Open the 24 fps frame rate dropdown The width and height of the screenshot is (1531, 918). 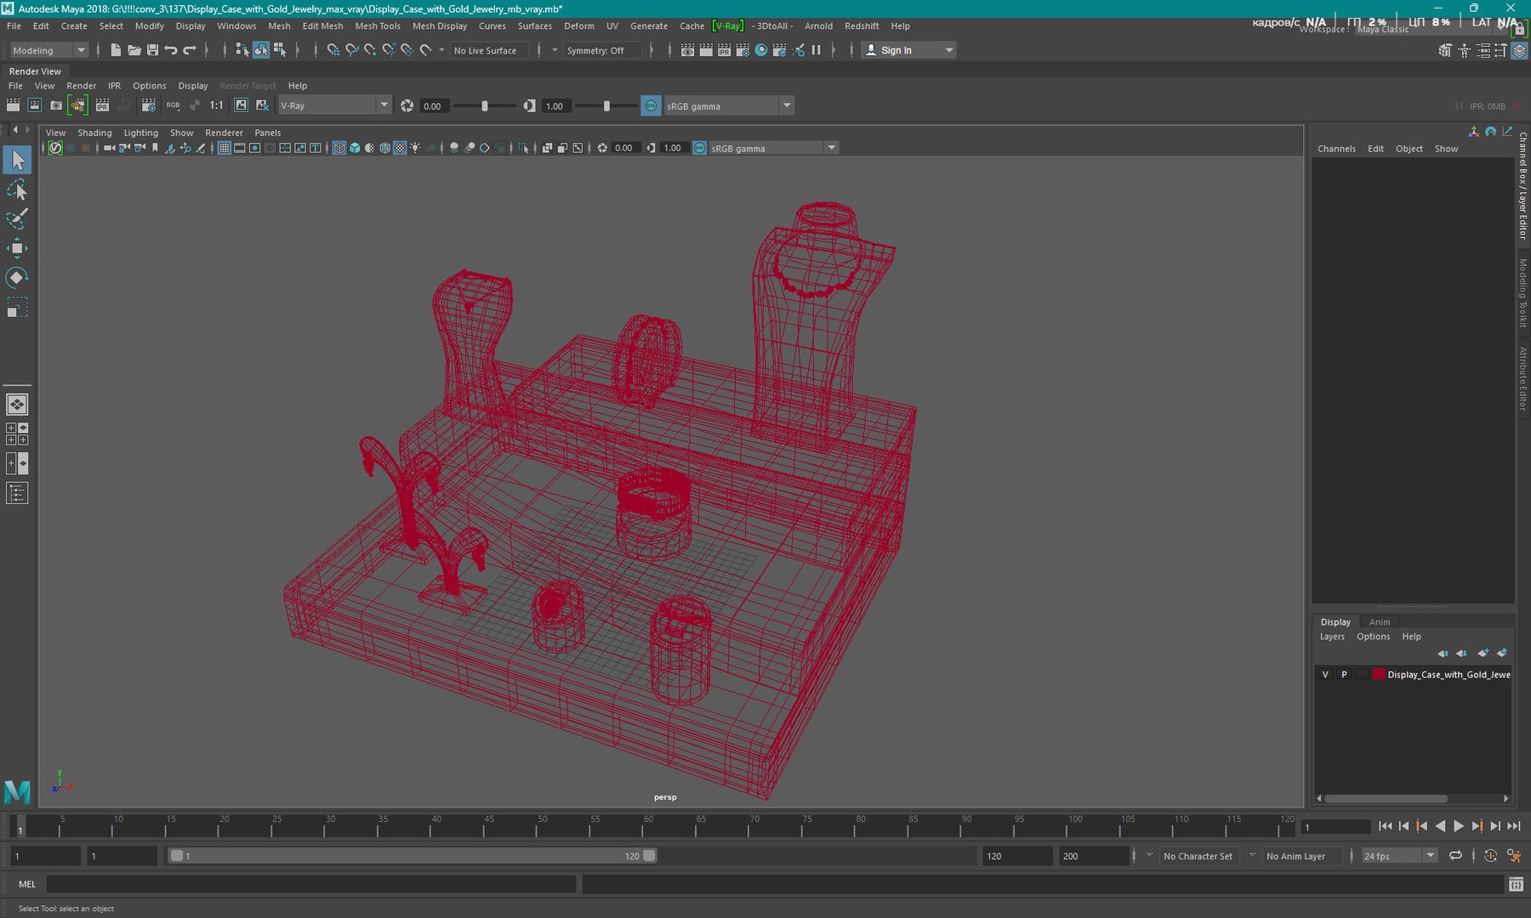(x=1431, y=856)
